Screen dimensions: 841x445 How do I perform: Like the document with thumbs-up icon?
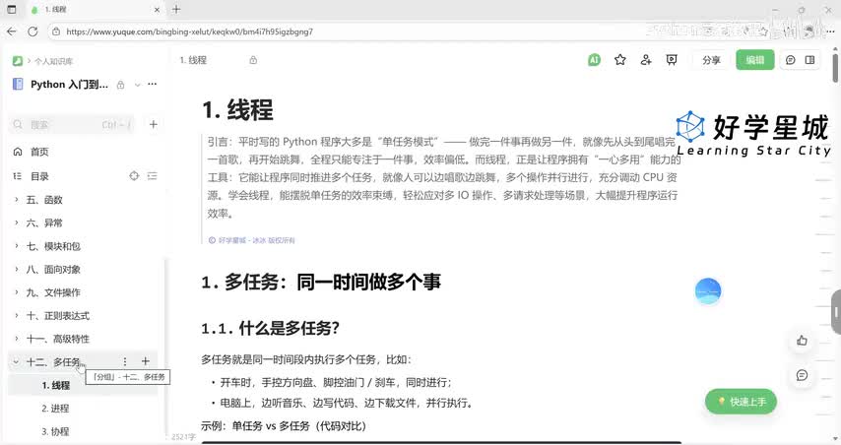click(x=802, y=341)
